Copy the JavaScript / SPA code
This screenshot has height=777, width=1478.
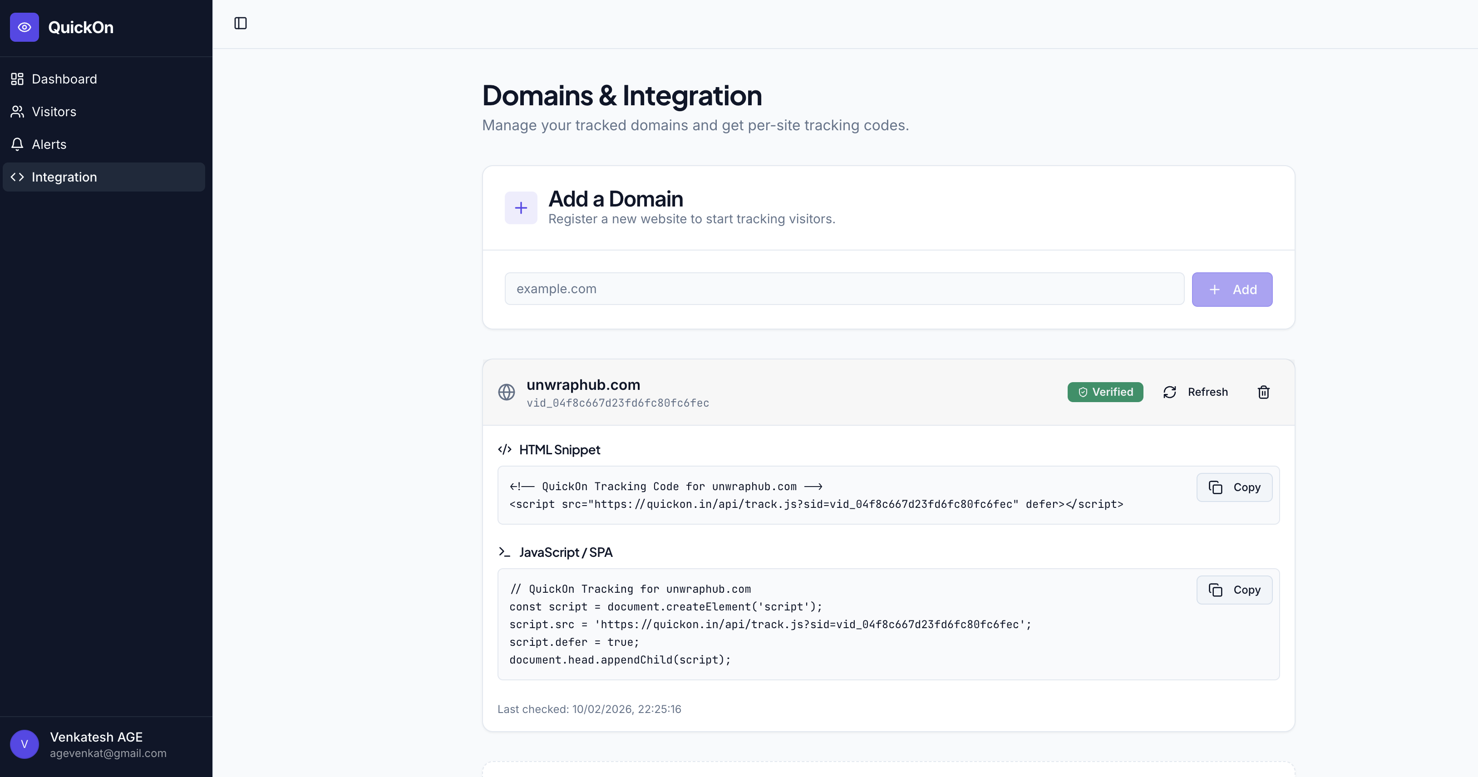pyautogui.click(x=1234, y=590)
